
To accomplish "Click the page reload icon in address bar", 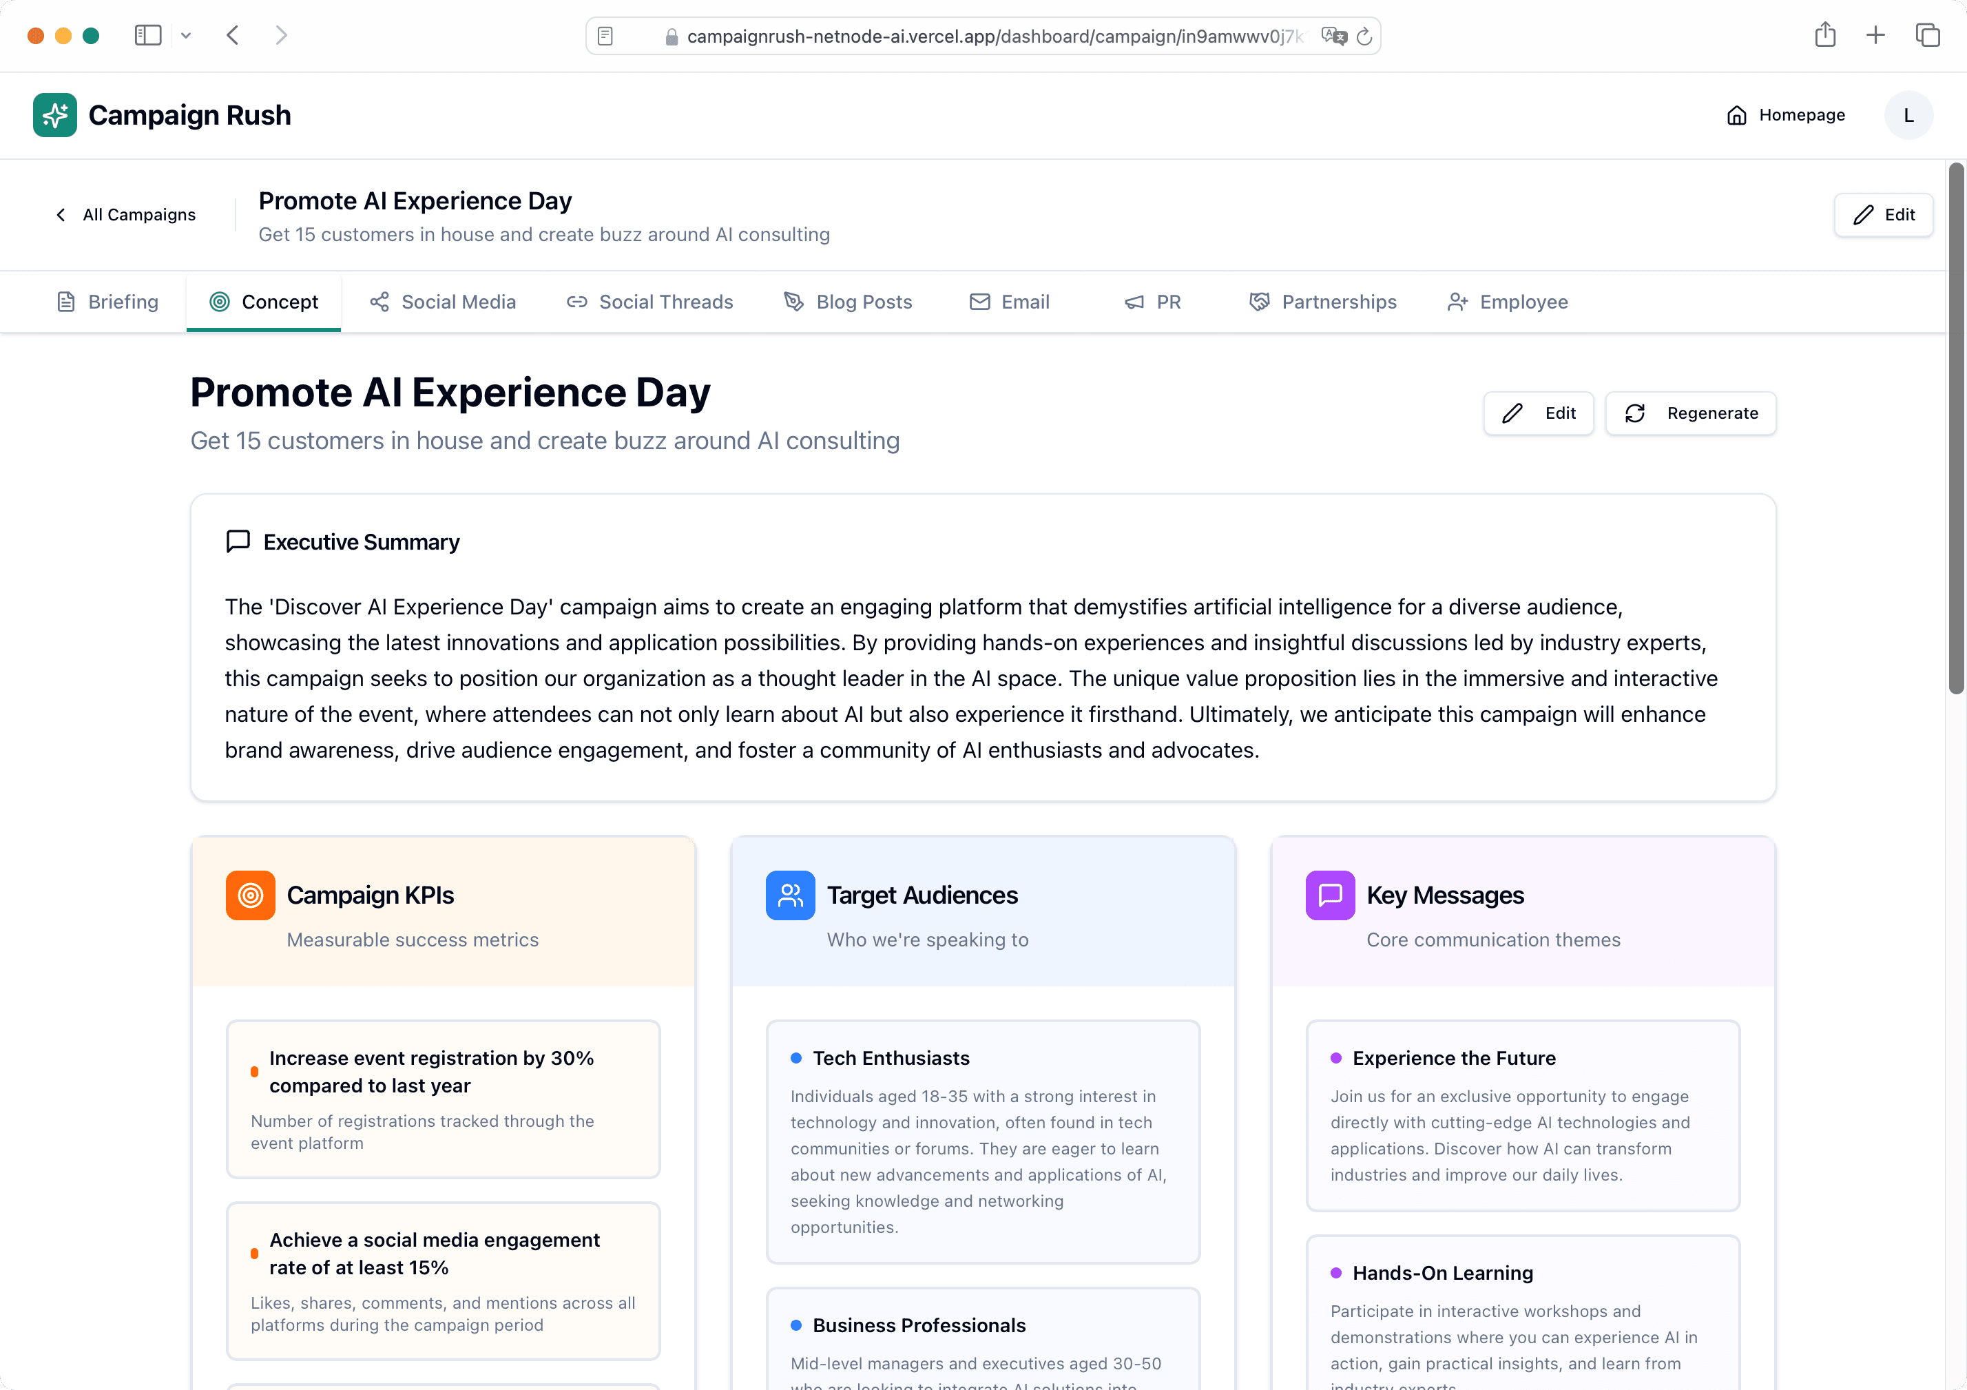I will coord(1365,36).
